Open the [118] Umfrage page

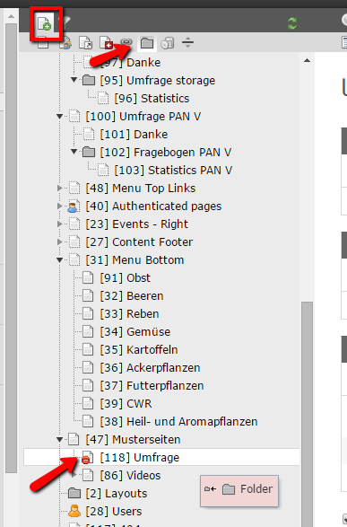tap(140, 458)
